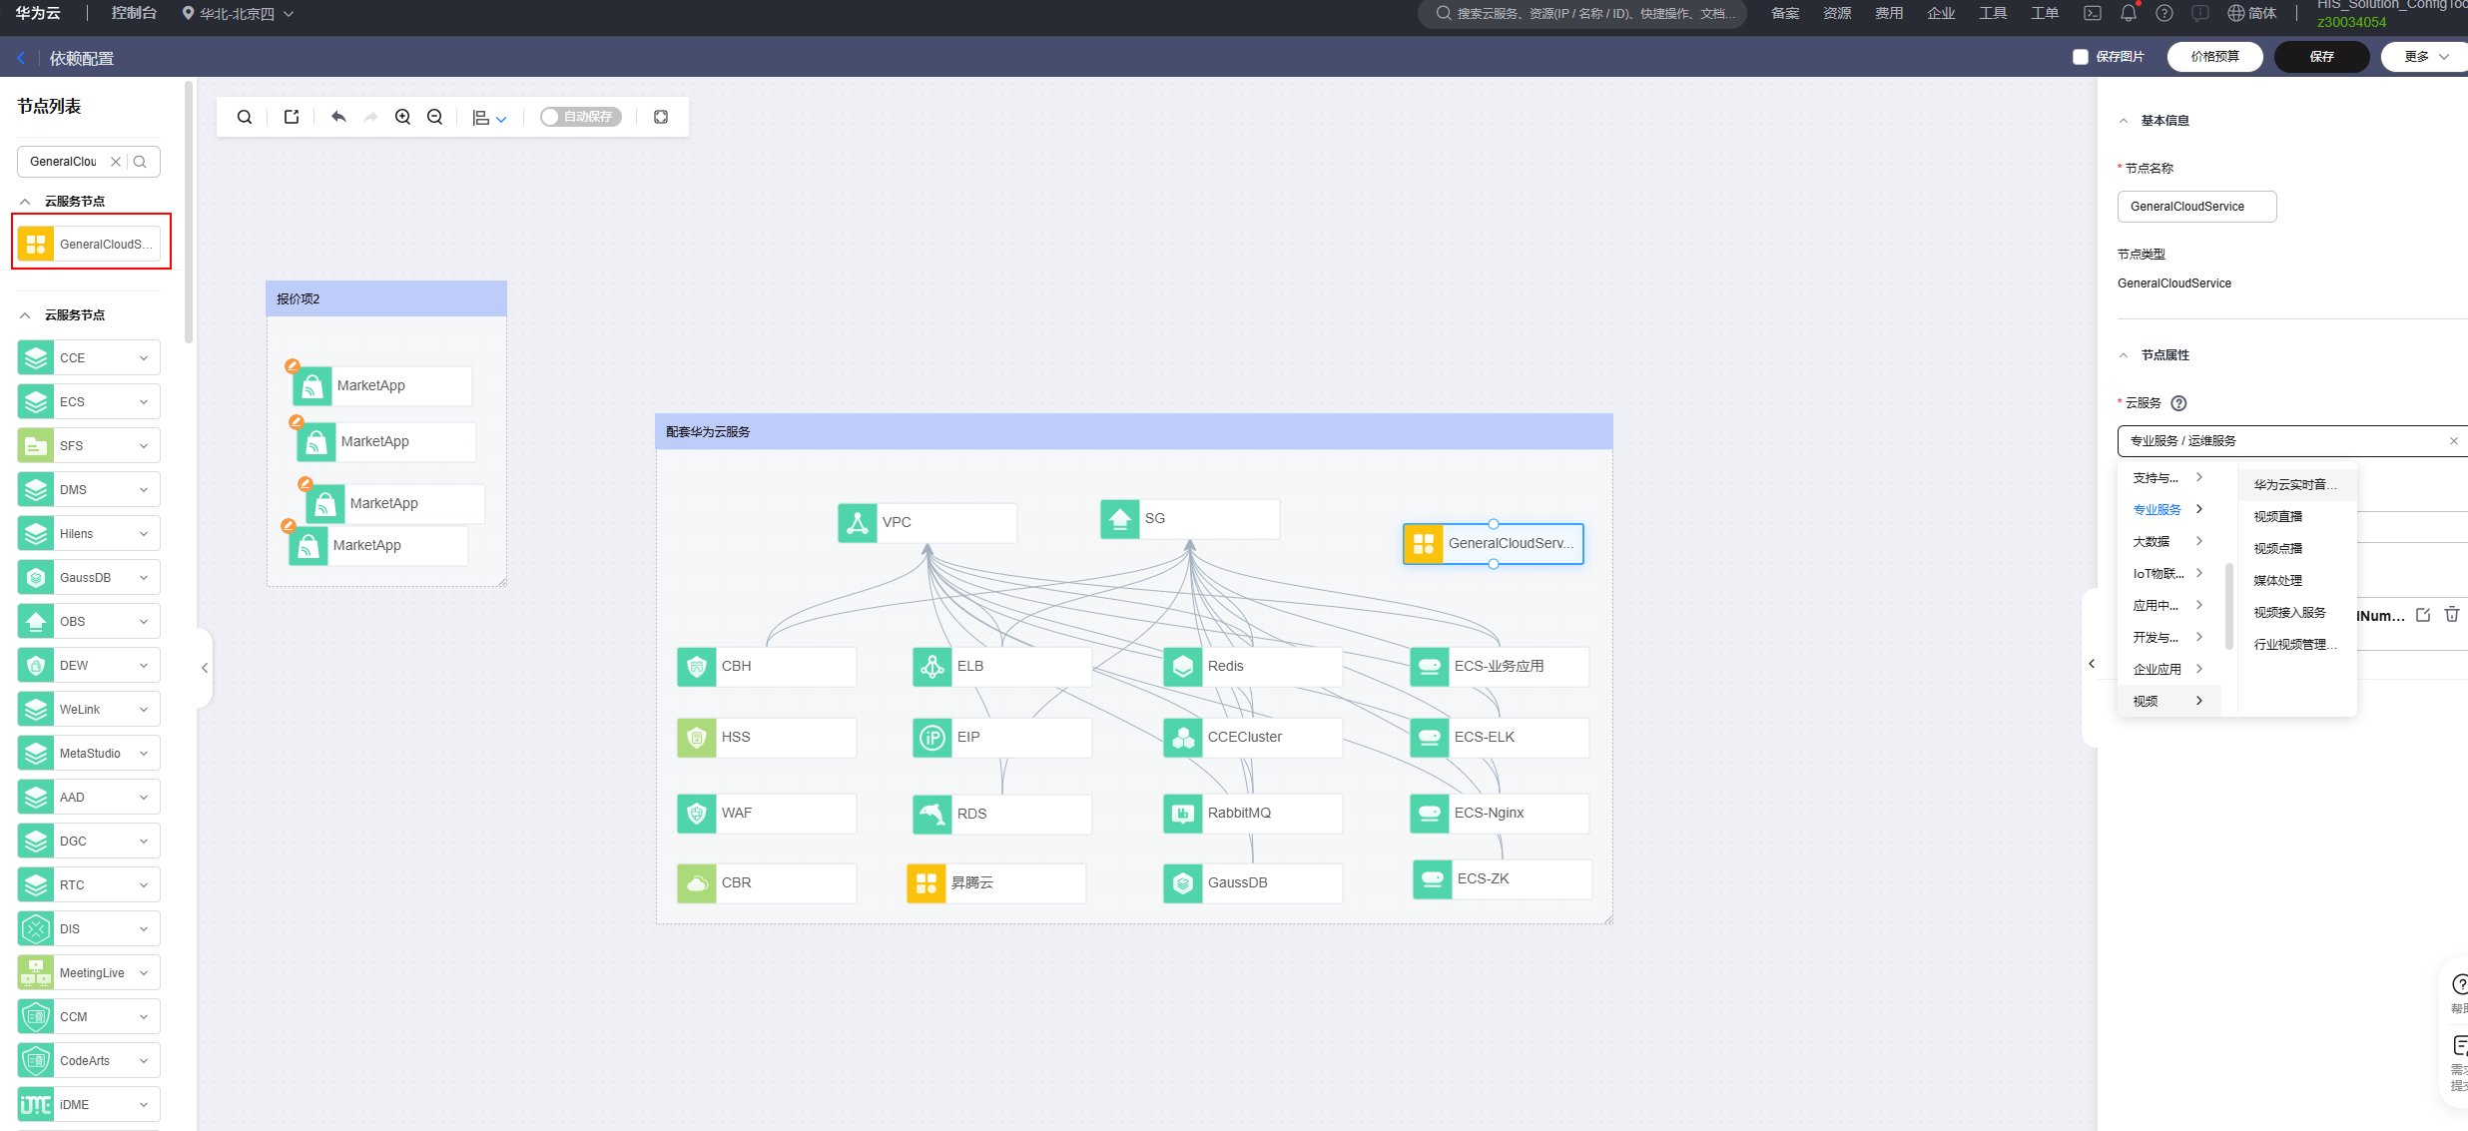Expand the SFS node dropdown
2468x1131 pixels.
pos(144,446)
